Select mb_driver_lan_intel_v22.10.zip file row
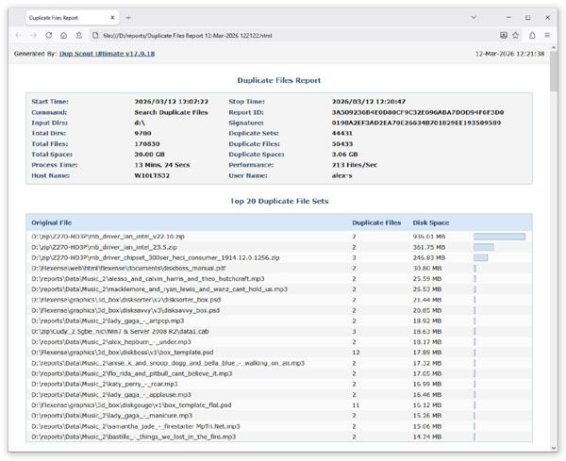The image size is (566, 461). click(x=278, y=237)
